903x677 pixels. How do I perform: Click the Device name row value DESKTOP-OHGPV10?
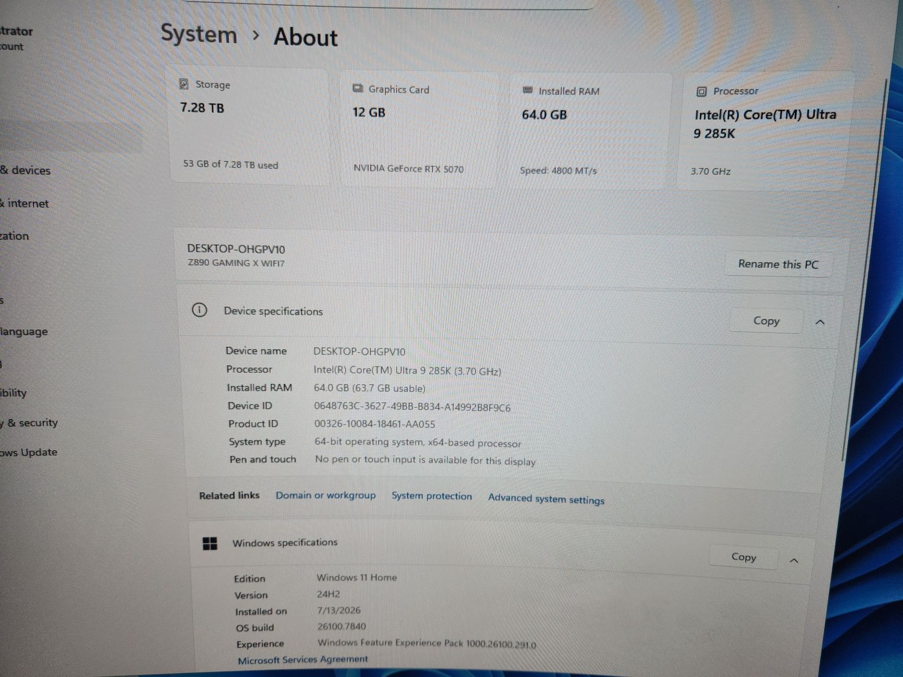(x=359, y=351)
